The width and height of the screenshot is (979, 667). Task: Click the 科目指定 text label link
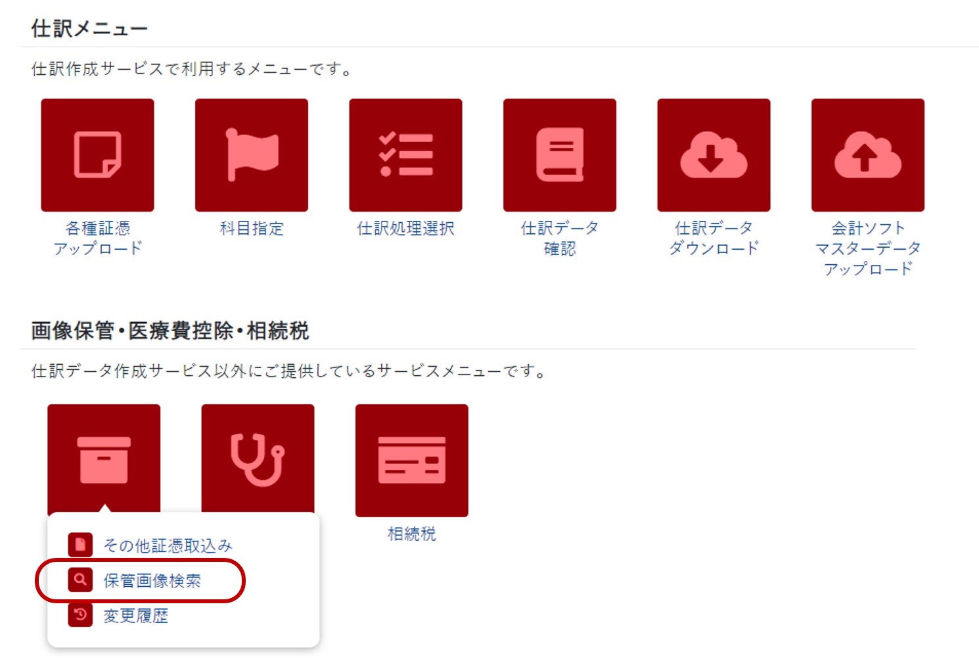click(252, 228)
